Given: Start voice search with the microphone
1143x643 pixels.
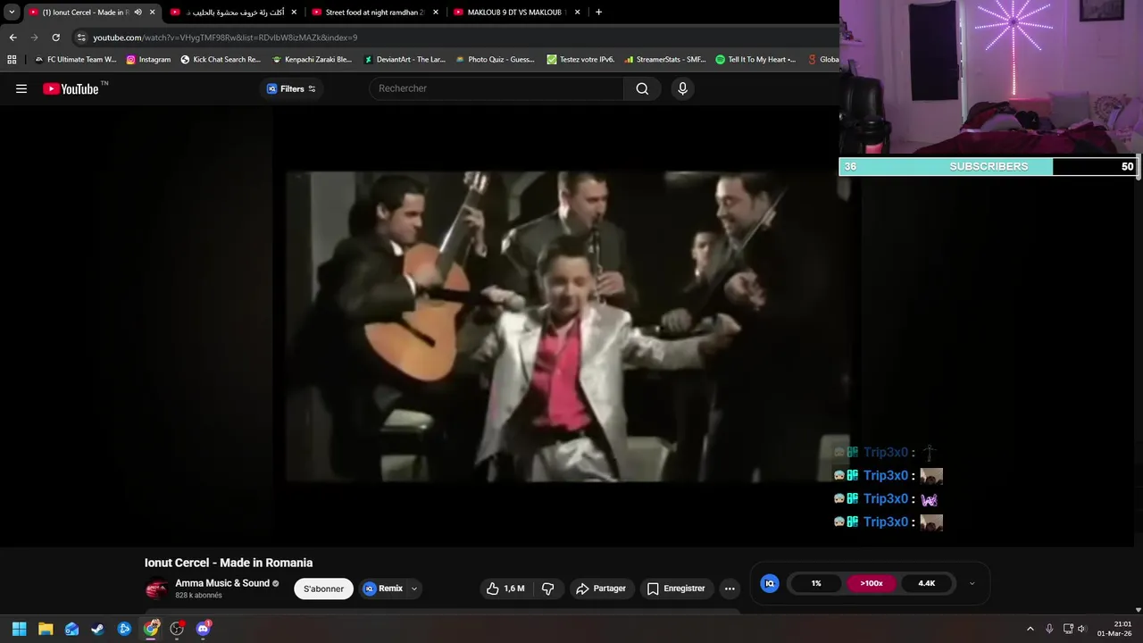Looking at the screenshot, I should (x=682, y=88).
